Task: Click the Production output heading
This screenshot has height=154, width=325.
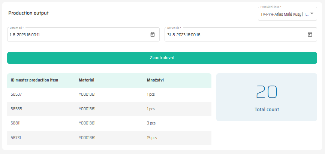Action: click(28, 13)
